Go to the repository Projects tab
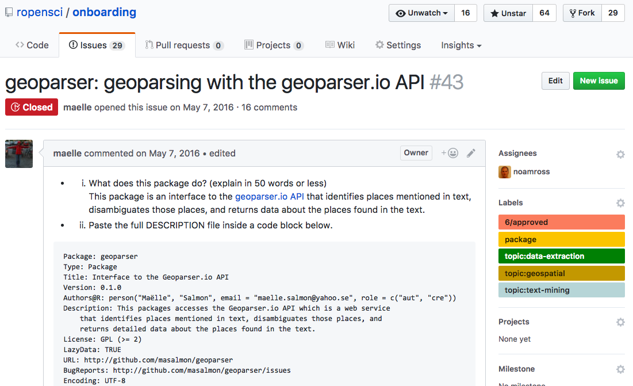 point(274,45)
